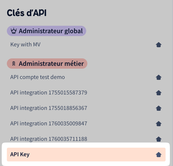
Task: Click the home icon for Key with MV
Action: point(159,45)
